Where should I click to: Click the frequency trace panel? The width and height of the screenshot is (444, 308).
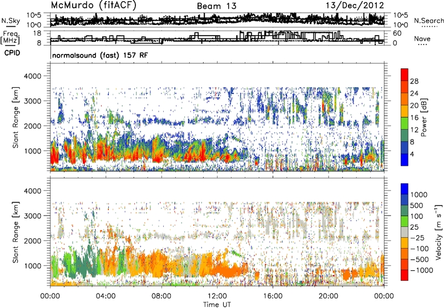coord(217,38)
